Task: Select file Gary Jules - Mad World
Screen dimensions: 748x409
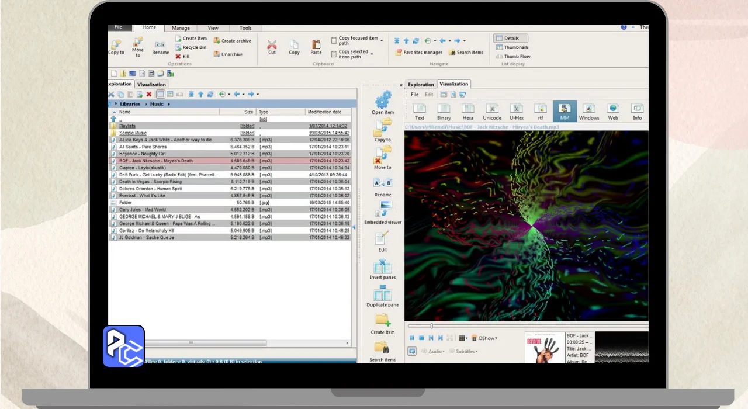Action: point(143,210)
